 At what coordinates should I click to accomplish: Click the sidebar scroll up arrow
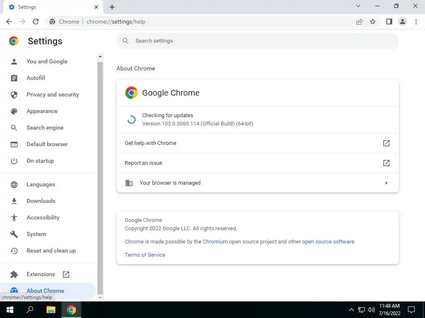coord(100,56)
